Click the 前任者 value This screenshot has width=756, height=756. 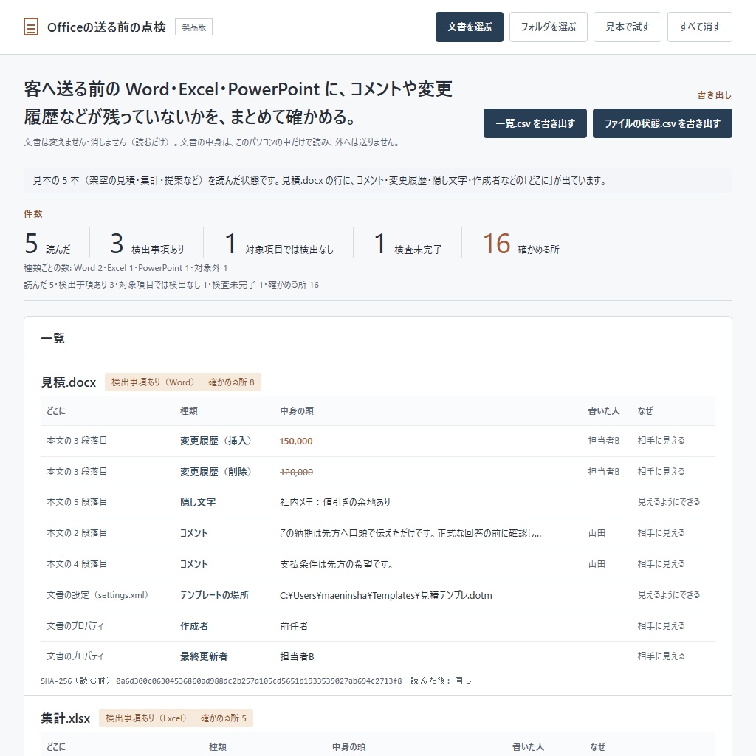[294, 626]
